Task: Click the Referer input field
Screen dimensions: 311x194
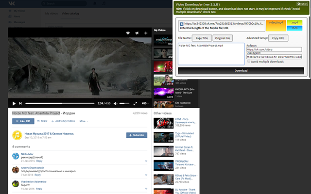Action: pos(274,49)
